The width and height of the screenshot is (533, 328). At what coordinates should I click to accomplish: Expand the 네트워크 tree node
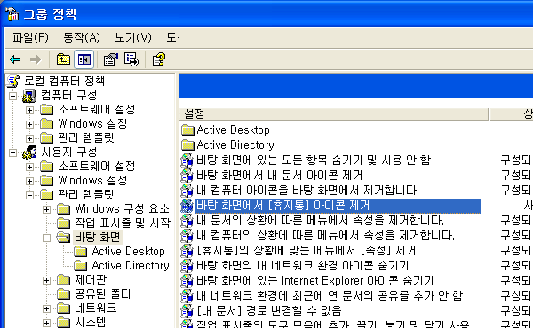[x=46, y=308]
